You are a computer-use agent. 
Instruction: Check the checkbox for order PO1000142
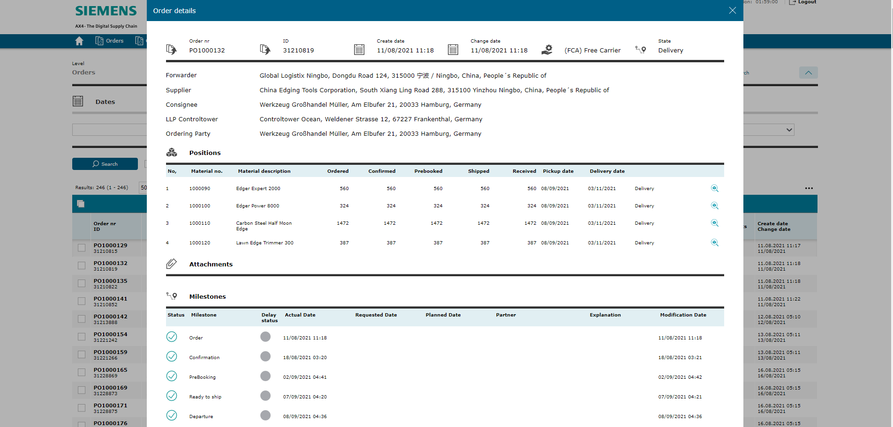pos(81,319)
